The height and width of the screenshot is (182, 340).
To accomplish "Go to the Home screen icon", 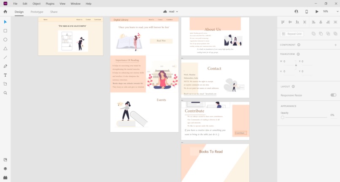I will tap(5, 12).
